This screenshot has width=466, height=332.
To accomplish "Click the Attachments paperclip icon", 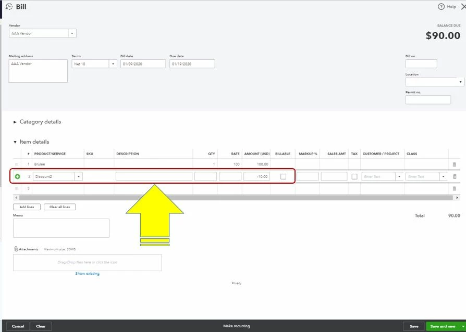I will point(16,249).
